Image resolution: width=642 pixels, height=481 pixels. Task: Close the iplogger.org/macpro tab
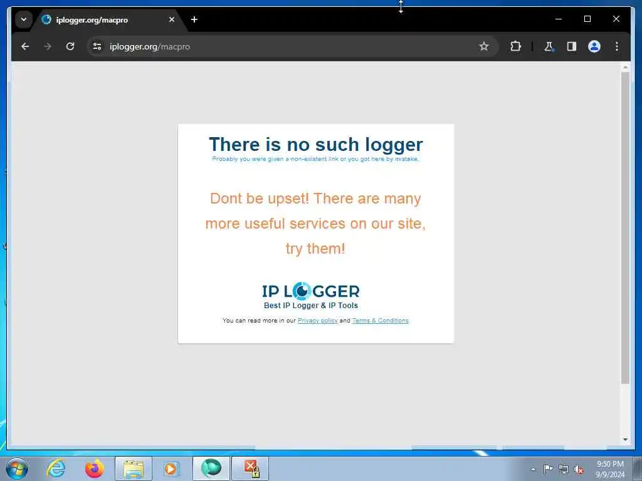click(172, 19)
